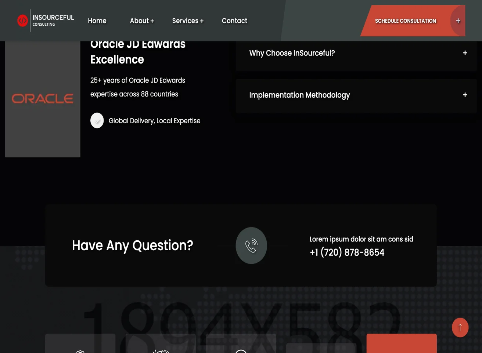Click the checkmark icon beside Global Delivery text
The image size is (482, 353).
click(x=97, y=120)
